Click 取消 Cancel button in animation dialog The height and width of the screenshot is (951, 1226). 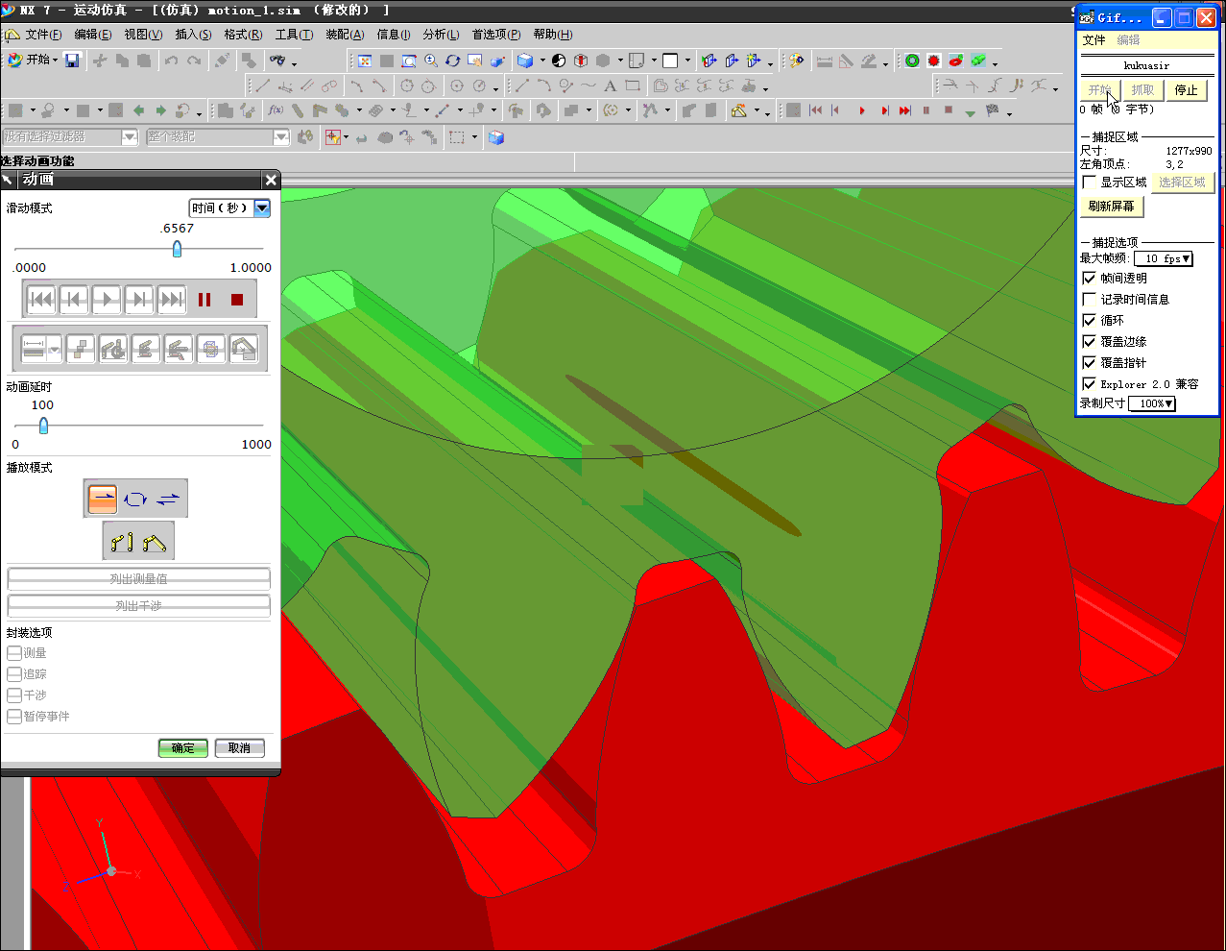[239, 748]
